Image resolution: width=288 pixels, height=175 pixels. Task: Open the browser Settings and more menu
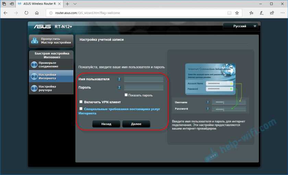[282, 13]
